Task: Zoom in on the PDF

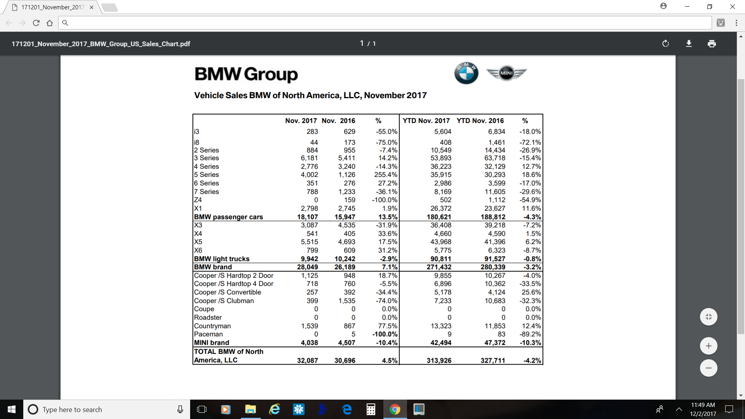Action: coord(709,346)
